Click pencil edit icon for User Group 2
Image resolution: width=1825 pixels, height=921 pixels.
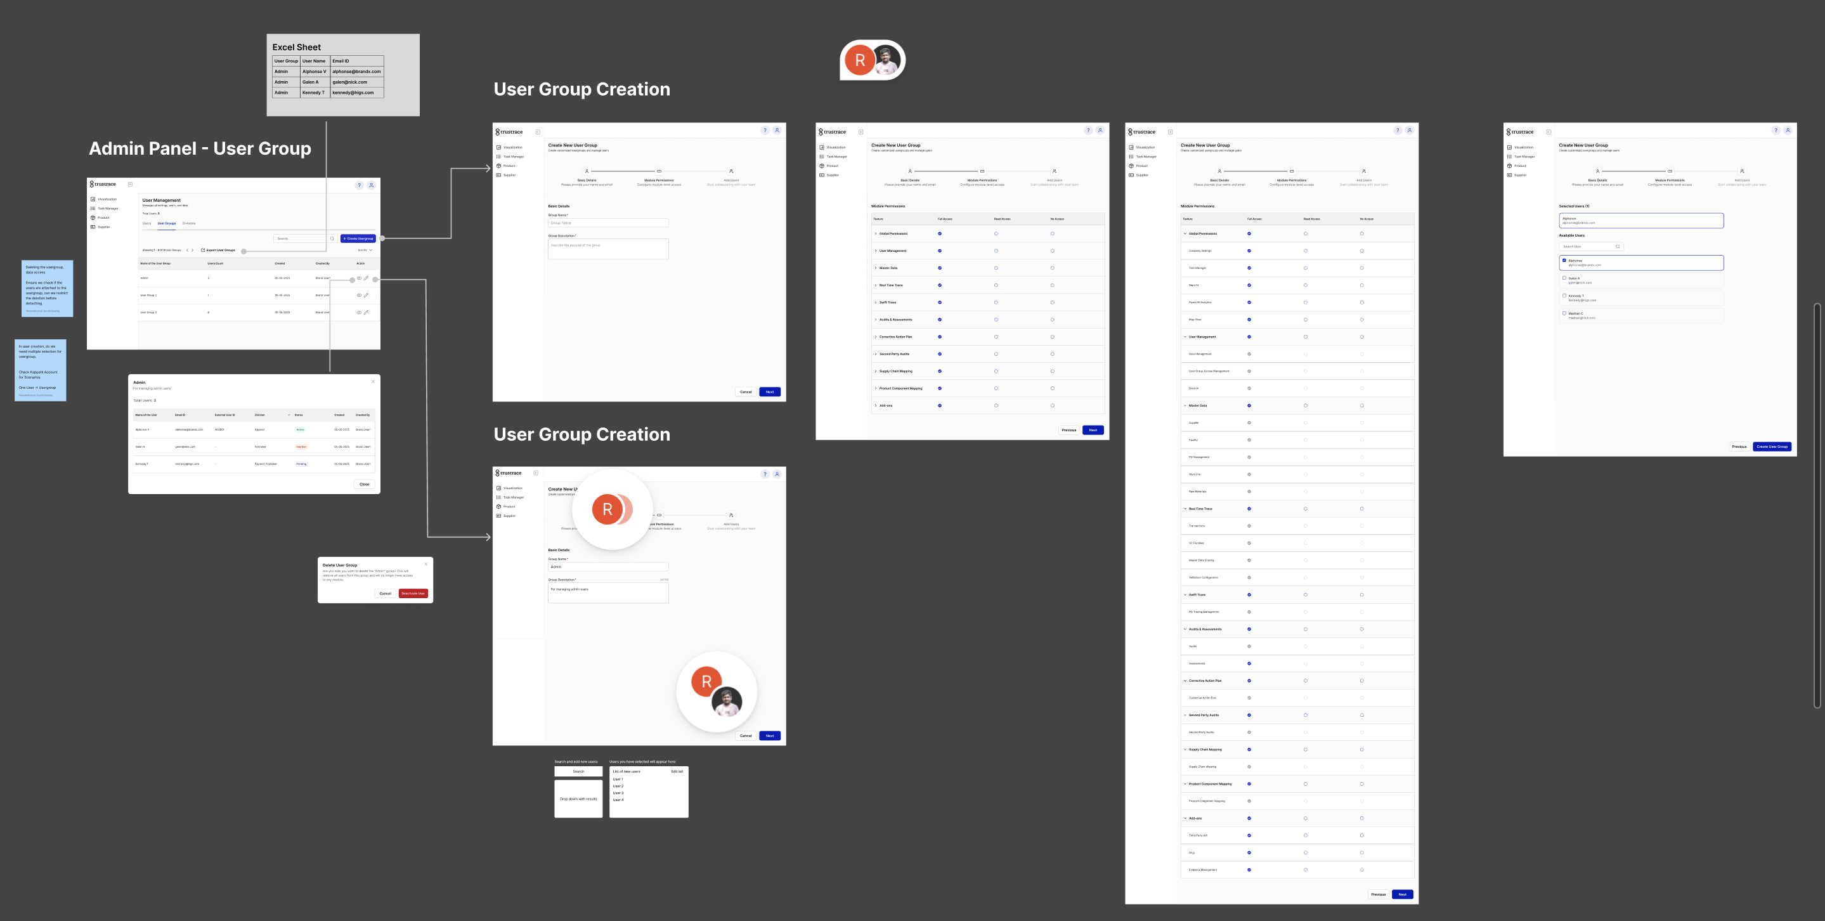[367, 296]
